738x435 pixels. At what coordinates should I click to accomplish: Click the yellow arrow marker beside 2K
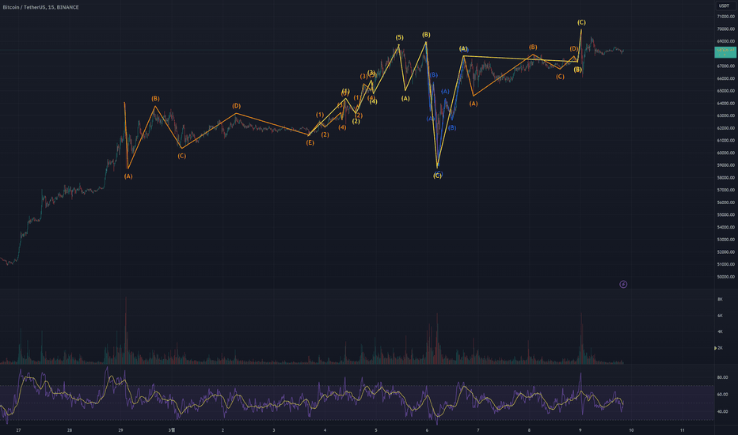(x=715, y=348)
